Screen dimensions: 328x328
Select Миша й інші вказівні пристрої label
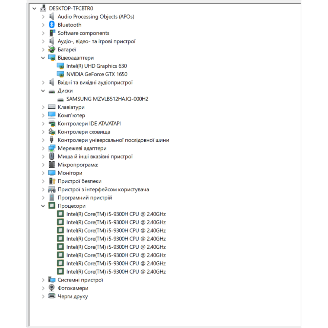(x=95, y=157)
